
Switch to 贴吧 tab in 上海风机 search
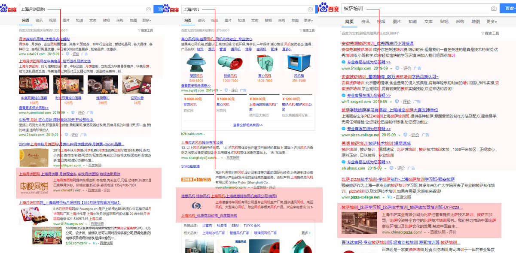[269, 20]
